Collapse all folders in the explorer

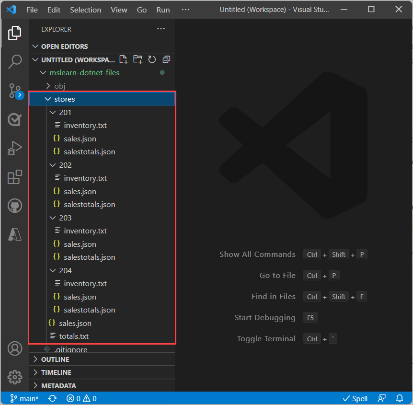click(x=166, y=59)
